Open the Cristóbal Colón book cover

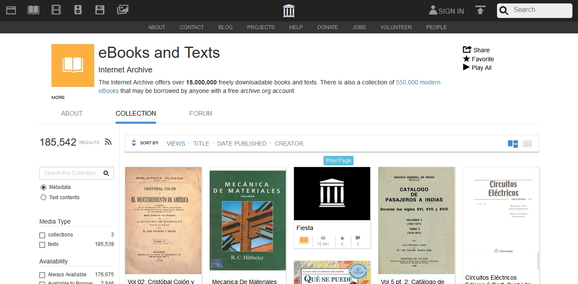tap(163, 221)
